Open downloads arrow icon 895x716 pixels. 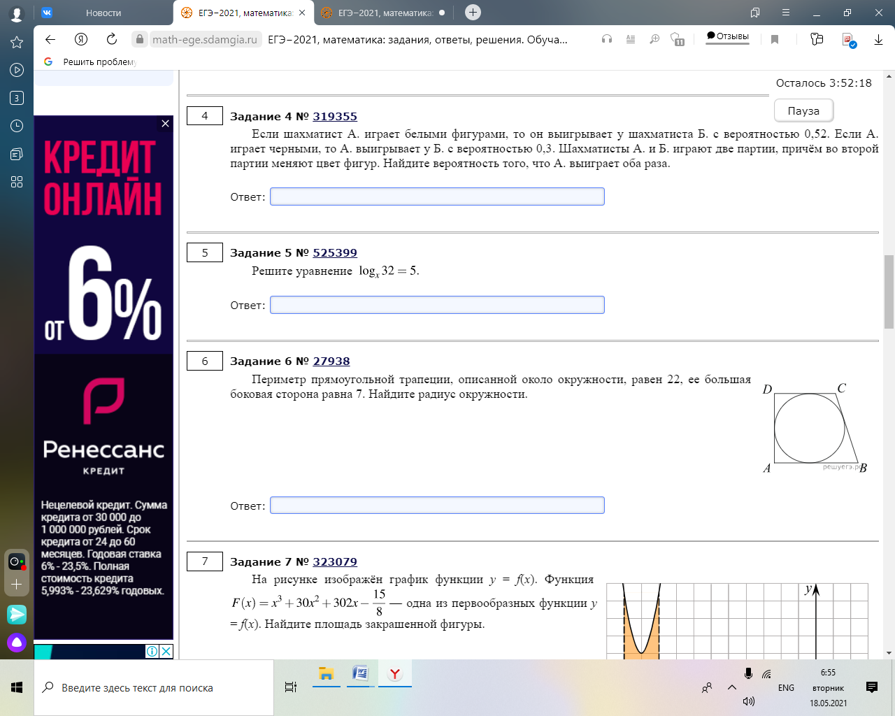[x=878, y=40]
